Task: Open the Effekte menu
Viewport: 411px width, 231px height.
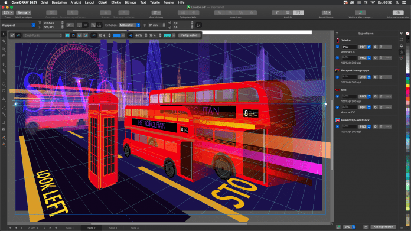Action: point(116,2)
